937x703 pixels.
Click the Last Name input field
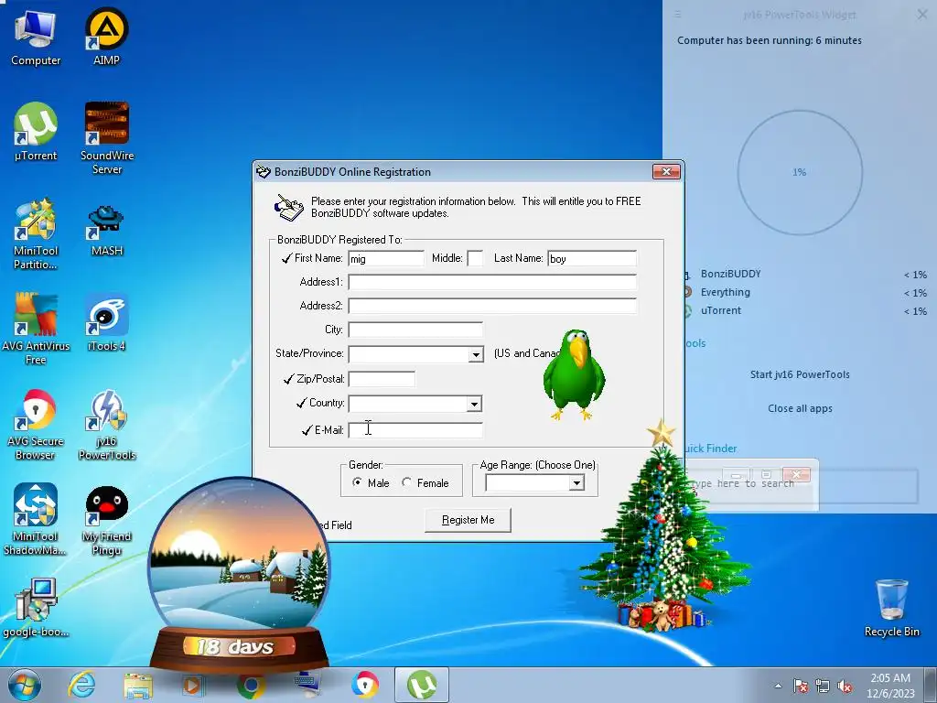592,259
